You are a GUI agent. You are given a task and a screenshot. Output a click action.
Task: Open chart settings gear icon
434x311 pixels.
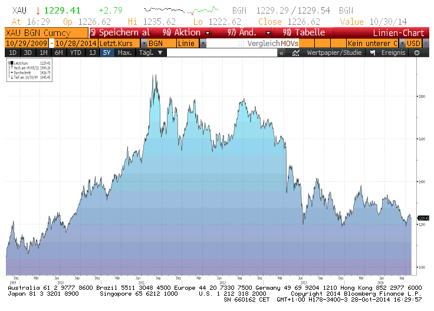coord(417,53)
